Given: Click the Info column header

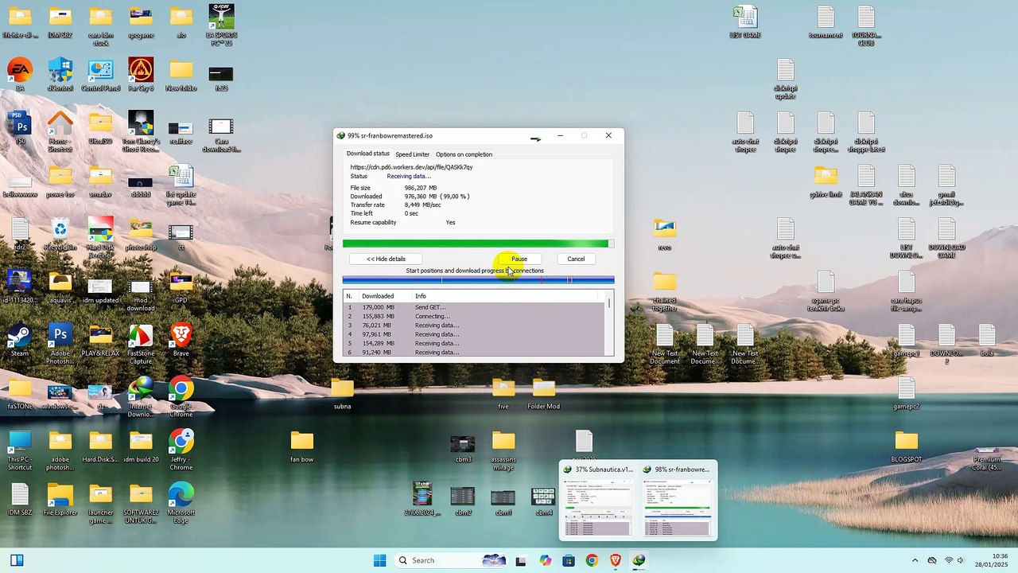Looking at the screenshot, I should click(506, 296).
